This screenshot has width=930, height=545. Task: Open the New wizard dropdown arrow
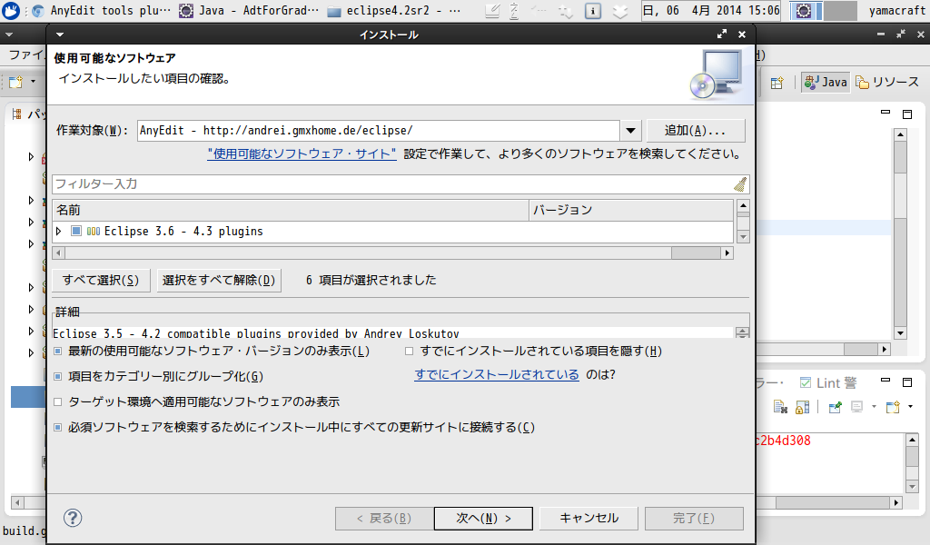(34, 82)
